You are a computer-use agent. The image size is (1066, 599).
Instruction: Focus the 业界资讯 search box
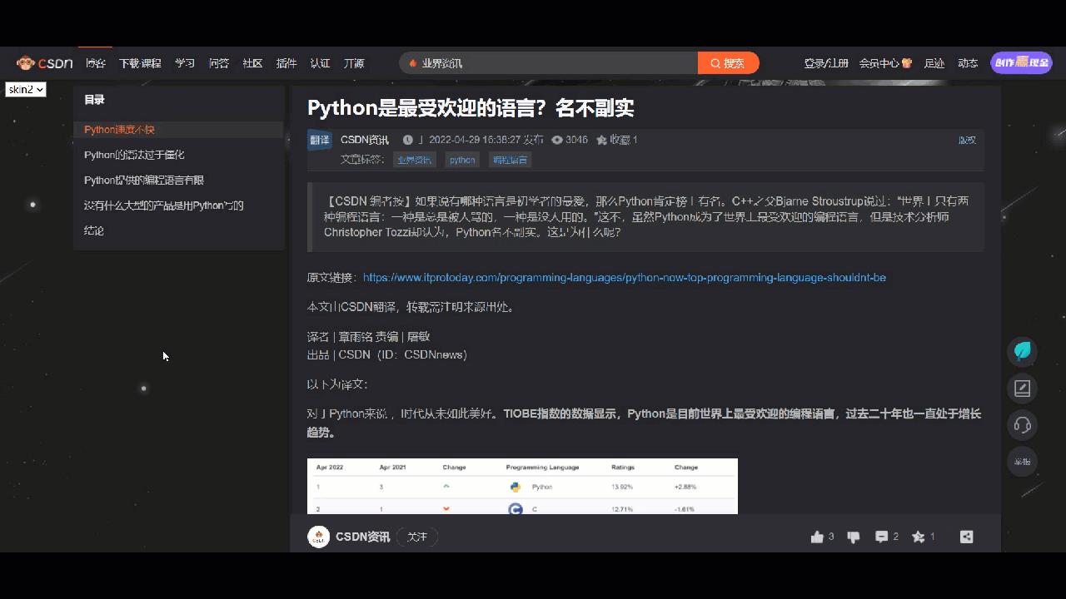pyautogui.click(x=549, y=63)
